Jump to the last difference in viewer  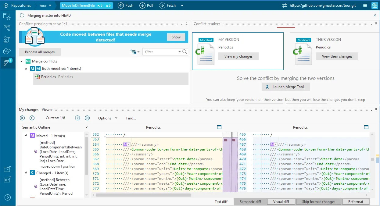(87, 118)
